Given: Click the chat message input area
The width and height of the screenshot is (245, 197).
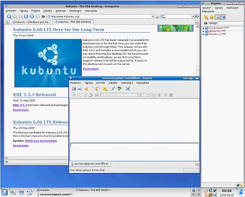Looking at the screenshot, I should [x=134, y=152].
